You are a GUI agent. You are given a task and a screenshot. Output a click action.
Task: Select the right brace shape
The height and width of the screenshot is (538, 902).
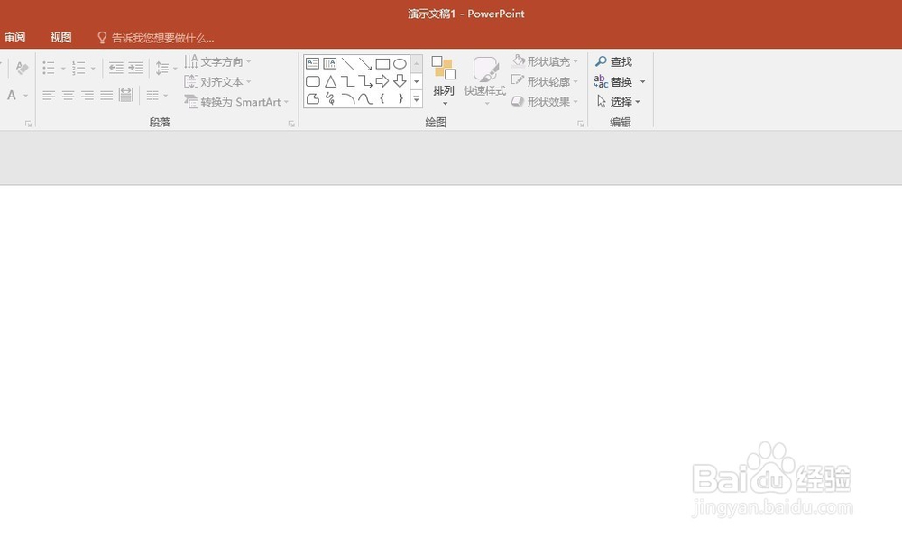tap(400, 99)
